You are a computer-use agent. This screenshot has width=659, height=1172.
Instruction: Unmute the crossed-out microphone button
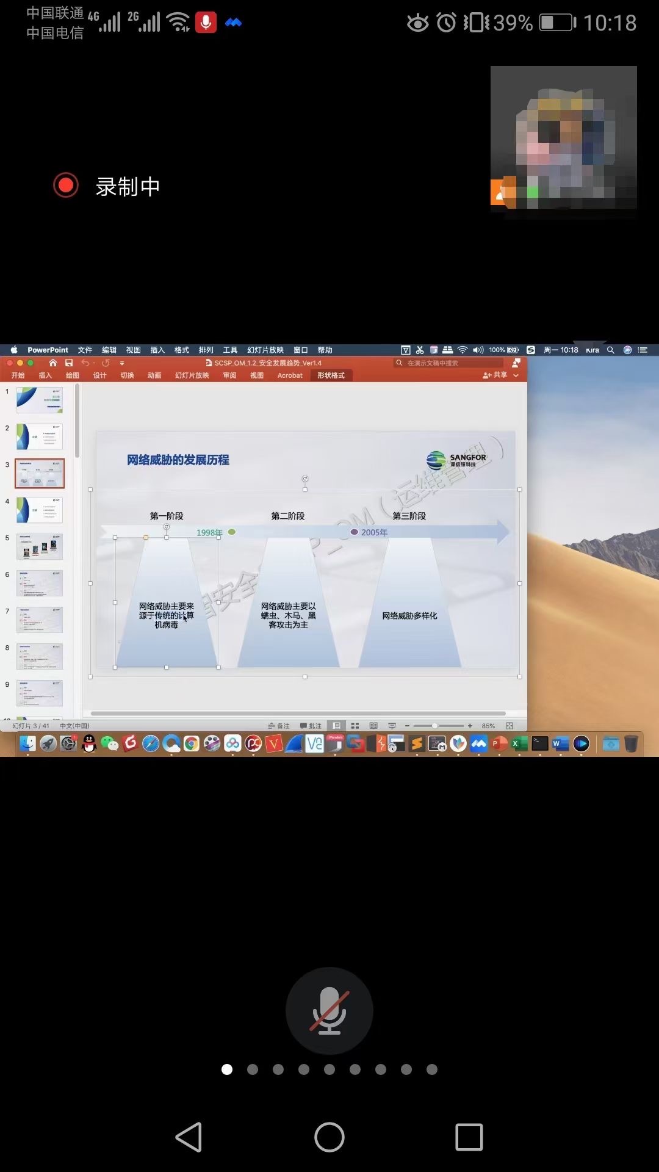pyautogui.click(x=329, y=1011)
